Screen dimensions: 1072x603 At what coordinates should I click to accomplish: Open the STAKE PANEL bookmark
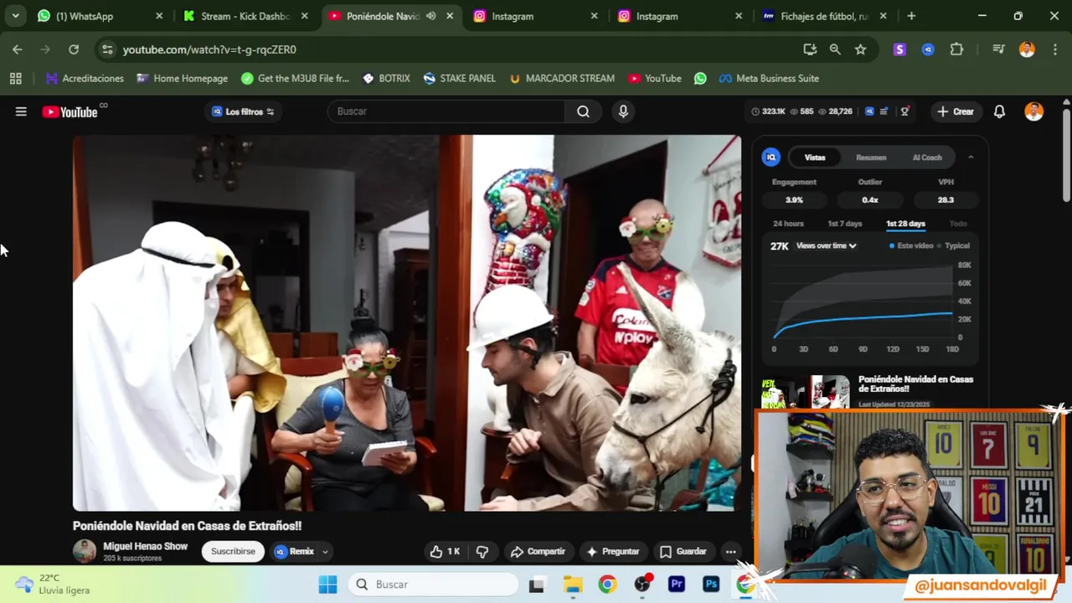pyautogui.click(x=459, y=78)
